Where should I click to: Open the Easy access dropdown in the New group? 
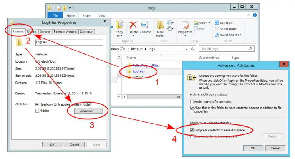pyautogui.click(x=170, y=28)
